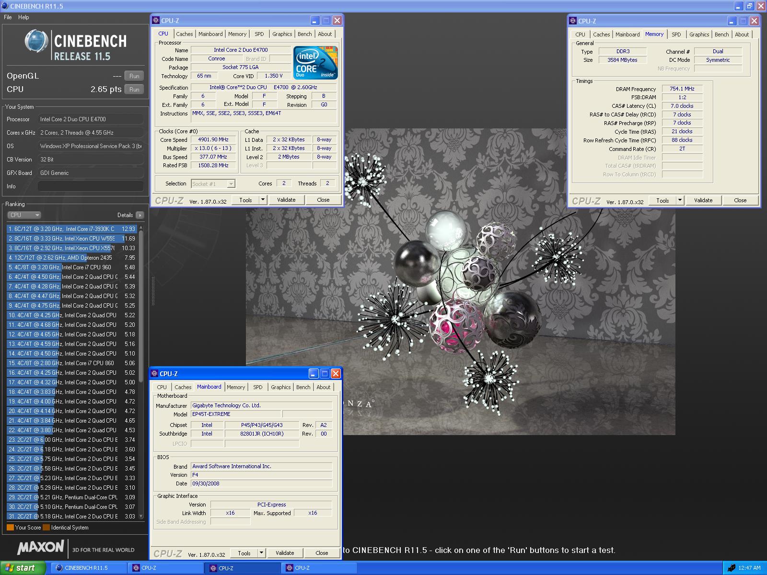Click Tools button in the Memory CPU-Z window
The height and width of the screenshot is (575, 767).
[662, 200]
